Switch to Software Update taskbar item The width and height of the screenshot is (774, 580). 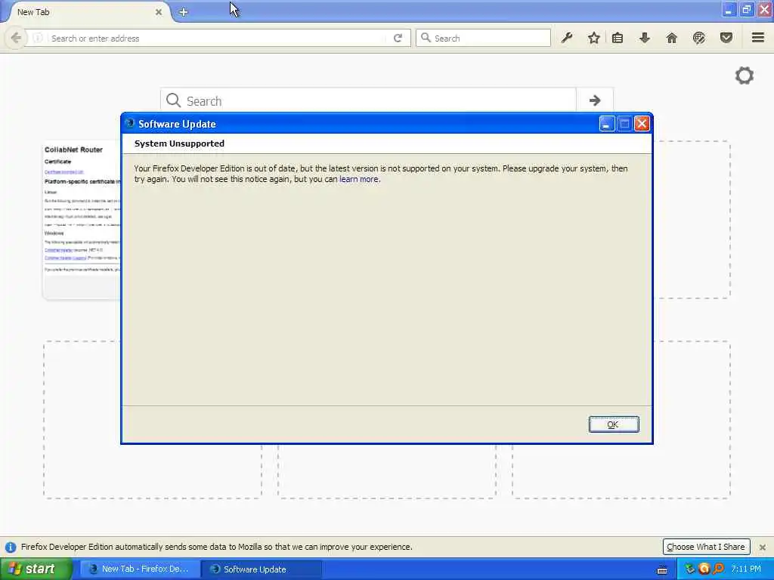pyautogui.click(x=262, y=569)
